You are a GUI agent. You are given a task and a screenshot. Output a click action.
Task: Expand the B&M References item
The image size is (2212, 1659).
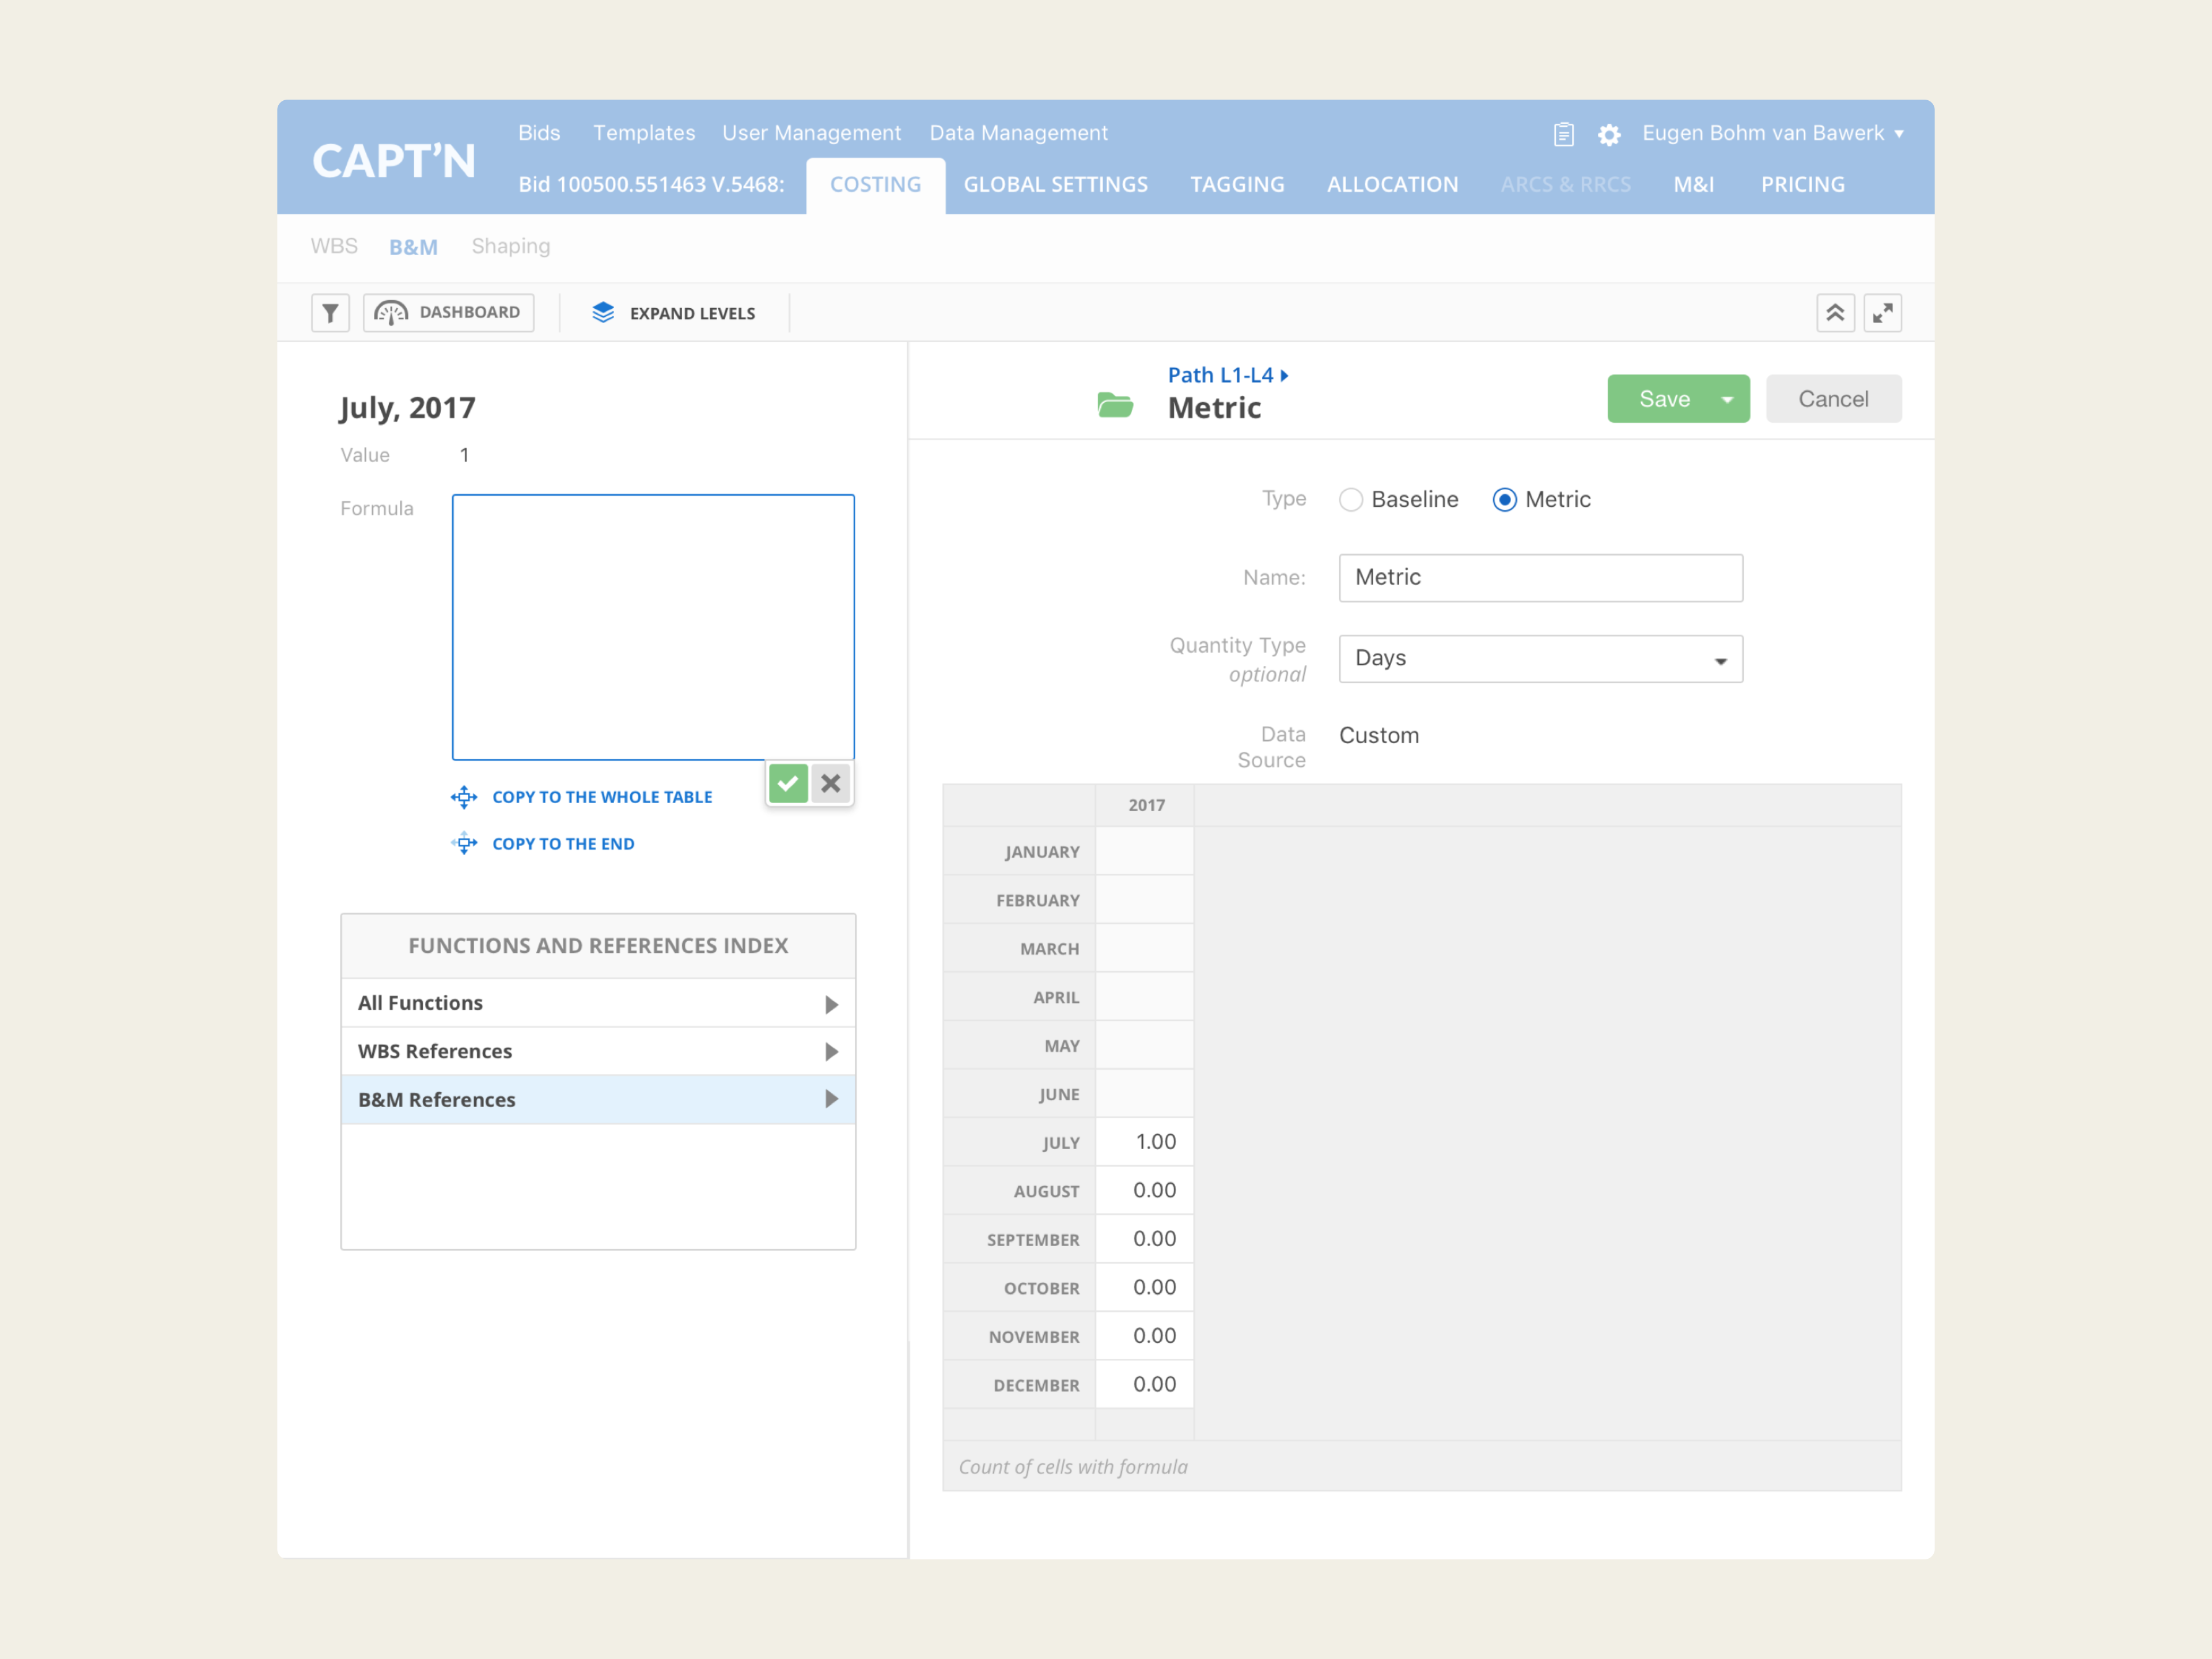point(598,1100)
